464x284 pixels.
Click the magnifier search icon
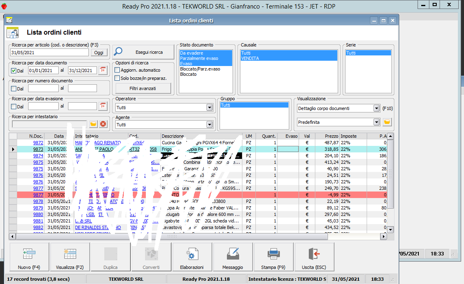118,51
